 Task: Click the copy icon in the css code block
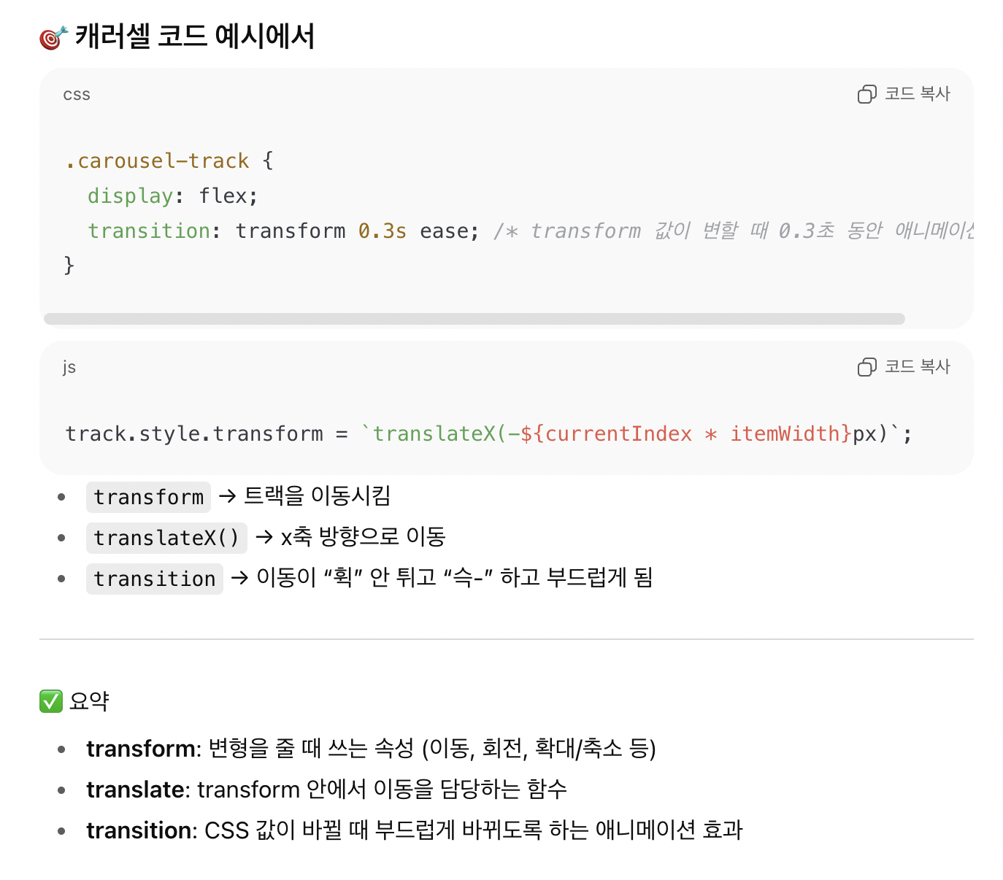(866, 94)
